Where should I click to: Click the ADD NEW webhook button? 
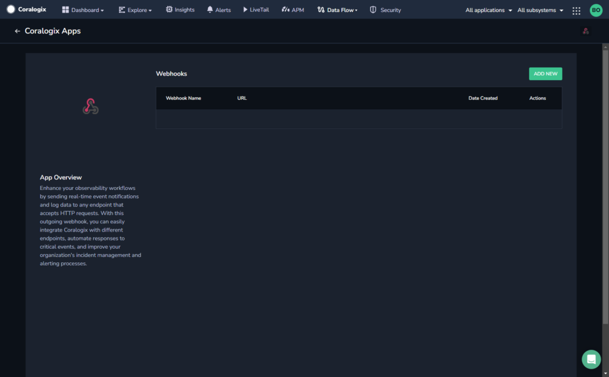click(x=545, y=74)
